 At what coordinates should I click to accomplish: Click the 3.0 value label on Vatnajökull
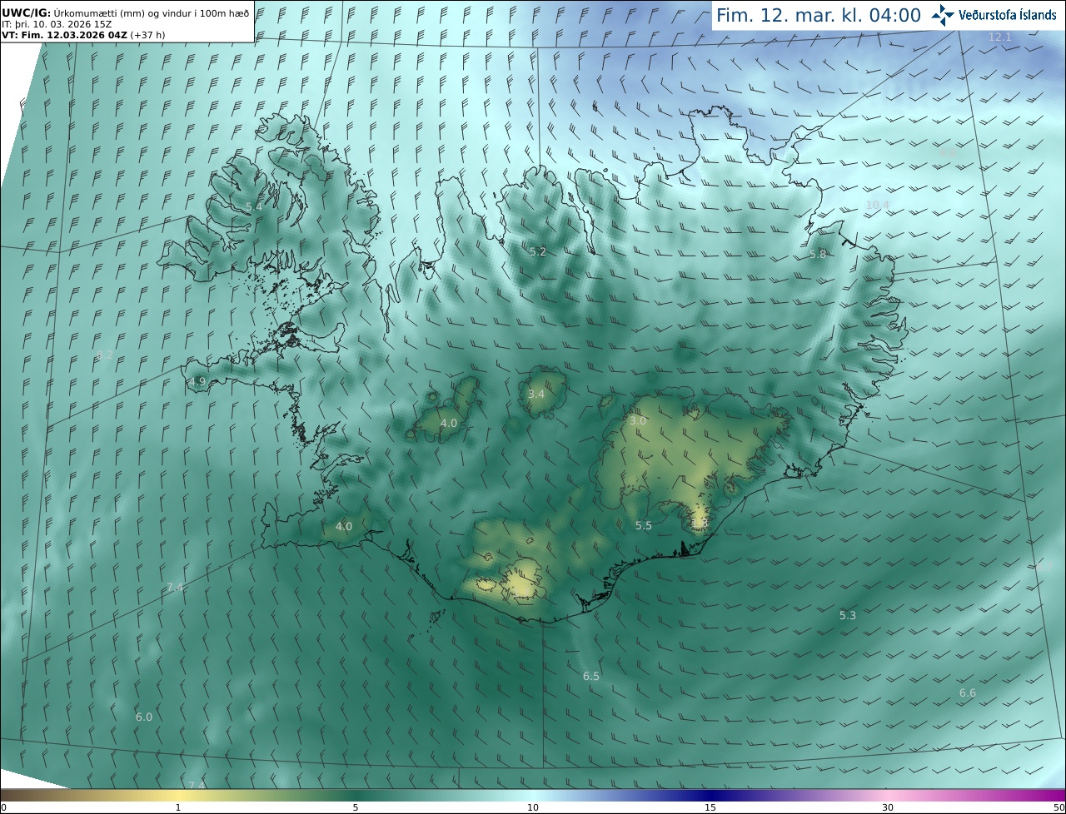(x=637, y=421)
